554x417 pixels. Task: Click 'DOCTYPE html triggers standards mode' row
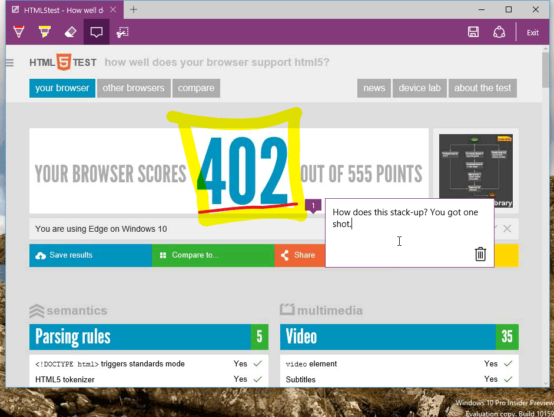point(149,363)
